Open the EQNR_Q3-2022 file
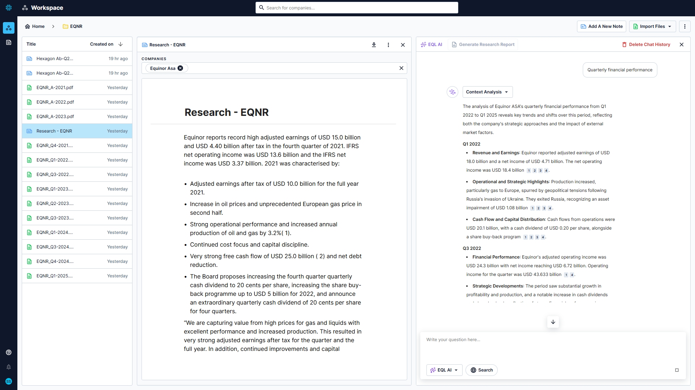695x390 pixels. point(77,175)
